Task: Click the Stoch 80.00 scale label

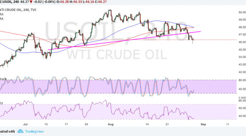Action: 242,80
